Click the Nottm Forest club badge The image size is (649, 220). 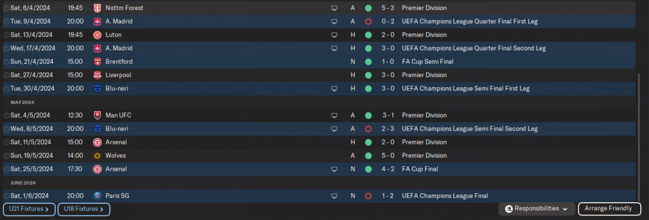(97, 8)
